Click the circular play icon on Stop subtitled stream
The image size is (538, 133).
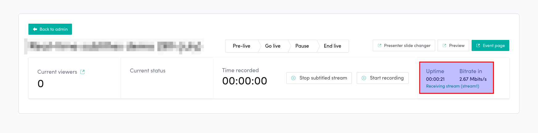(x=293, y=78)
